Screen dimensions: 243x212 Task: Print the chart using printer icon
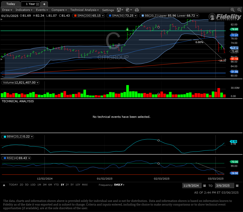(137, 10)
